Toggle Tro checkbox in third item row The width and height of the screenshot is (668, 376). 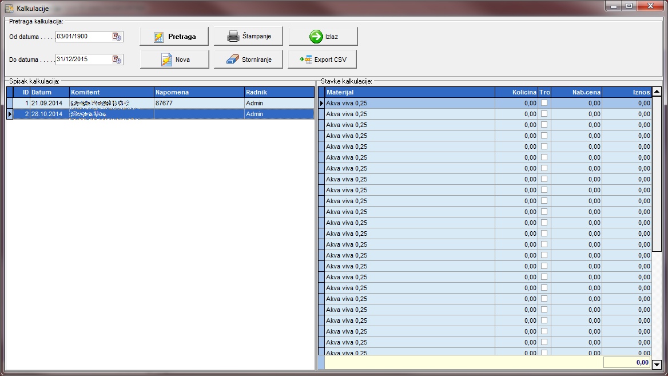[x=544, y=125]
